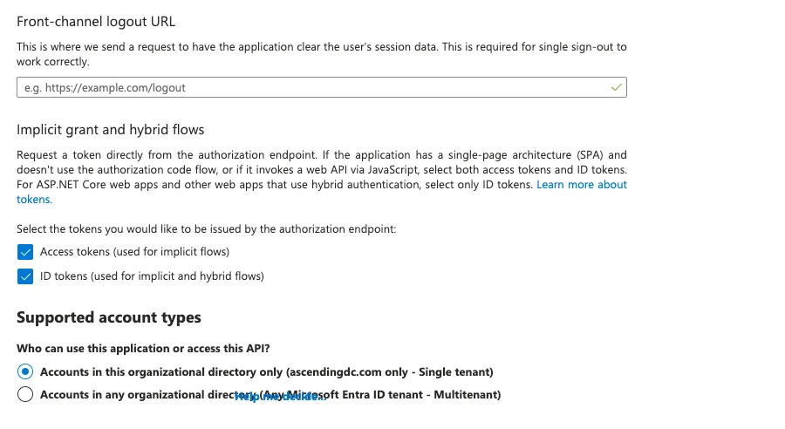Screen dimensions: 785x429
Task: Click the 'Supported account types' heading
Action: 109,317
